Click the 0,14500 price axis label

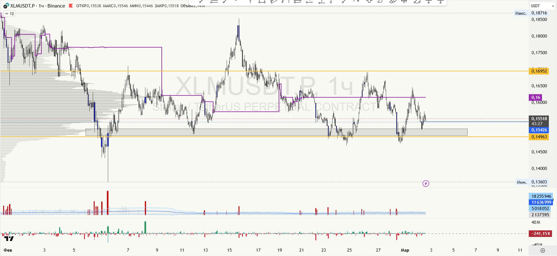pos(539,152)
